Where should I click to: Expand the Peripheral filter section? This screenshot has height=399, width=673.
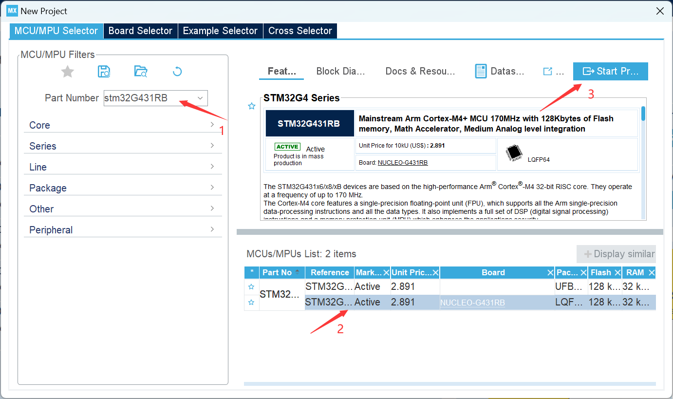pyautogui.click(x=123, y=230)
